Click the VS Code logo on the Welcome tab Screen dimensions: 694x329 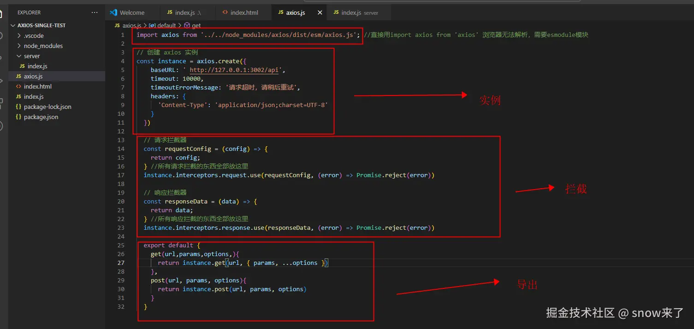(113, 12)
